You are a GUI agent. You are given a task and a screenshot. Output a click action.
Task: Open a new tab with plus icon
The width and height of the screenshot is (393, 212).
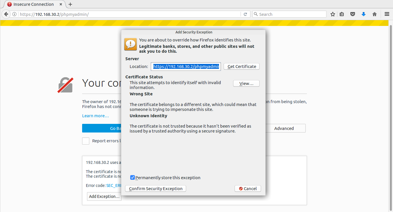tap(70, 4)
